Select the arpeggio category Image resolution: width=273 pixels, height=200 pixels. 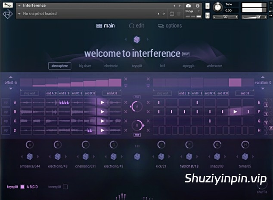[188, 66]
